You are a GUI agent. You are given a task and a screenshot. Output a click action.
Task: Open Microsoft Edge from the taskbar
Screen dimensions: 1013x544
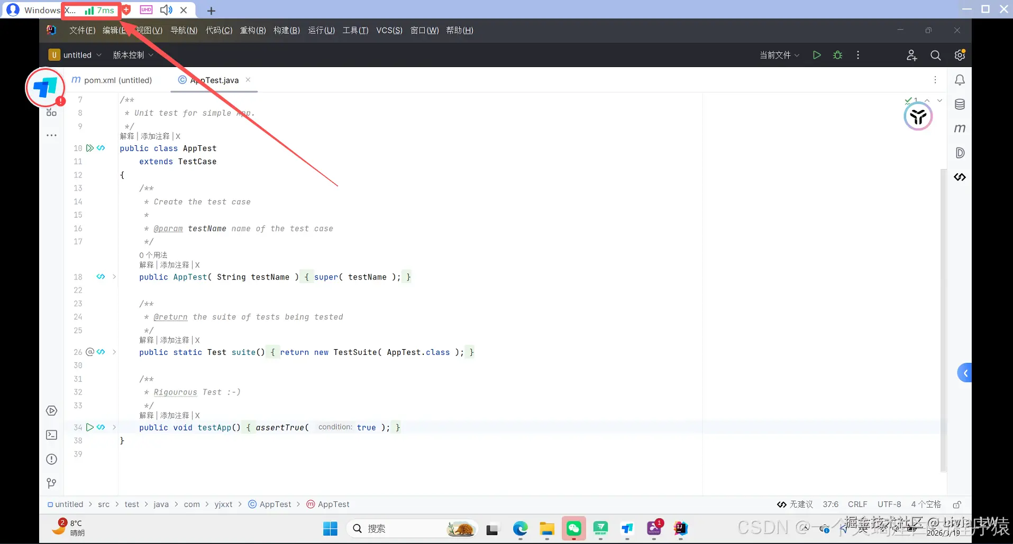521,529
